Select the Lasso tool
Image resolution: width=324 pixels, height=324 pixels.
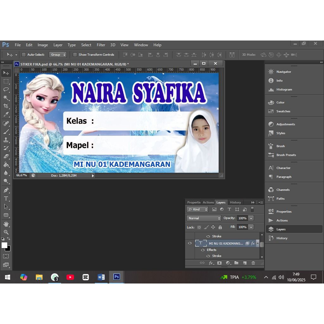6,90
